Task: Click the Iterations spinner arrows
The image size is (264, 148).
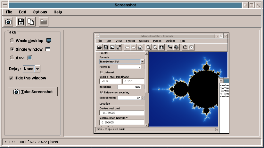Action: [143, 87]
